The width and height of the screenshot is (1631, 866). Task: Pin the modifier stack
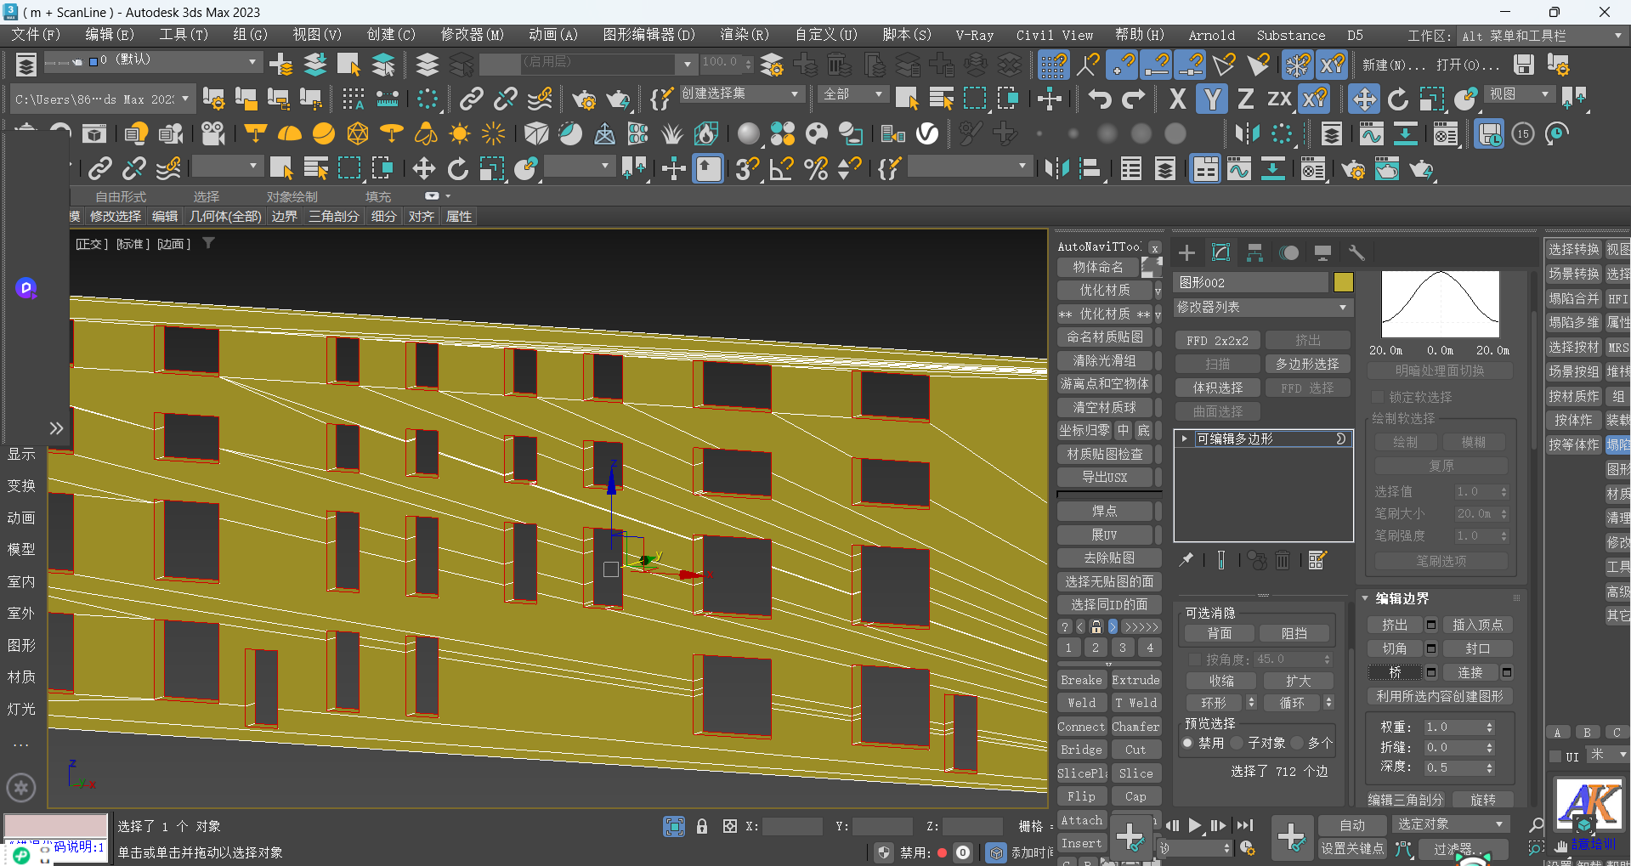[x=1186, y=559]
